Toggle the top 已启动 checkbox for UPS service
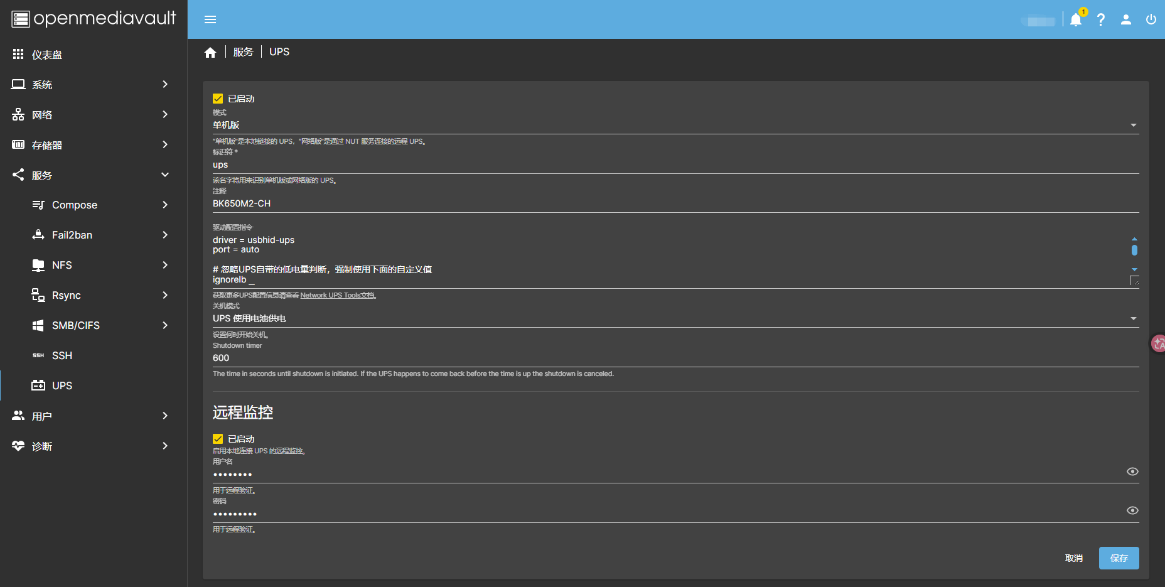The height and width of the screenshot is (587, 1165). tap(218, 99)
